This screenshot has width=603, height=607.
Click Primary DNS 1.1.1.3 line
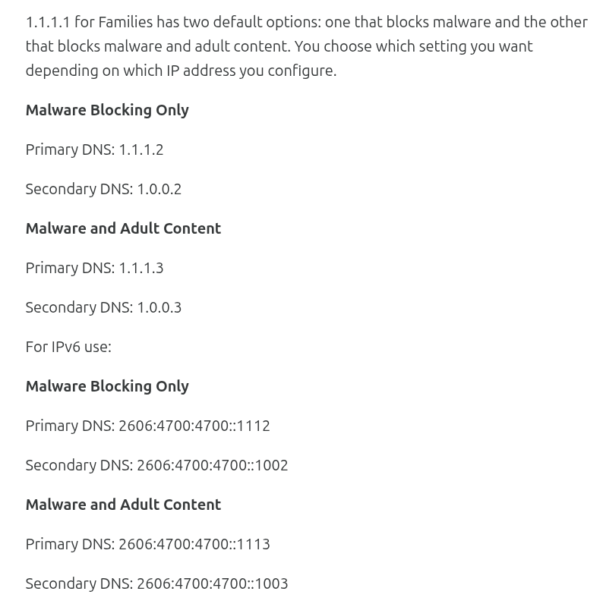tap(95, 268)
